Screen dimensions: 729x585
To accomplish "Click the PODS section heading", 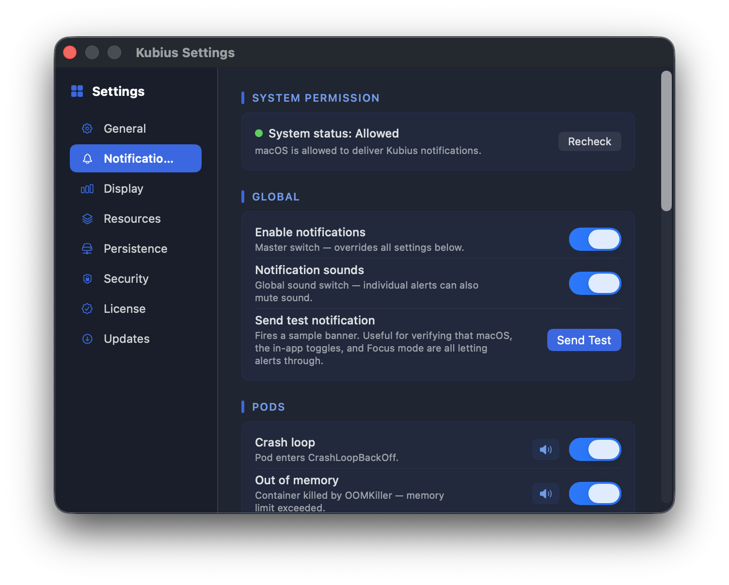I will coord(269,407).
